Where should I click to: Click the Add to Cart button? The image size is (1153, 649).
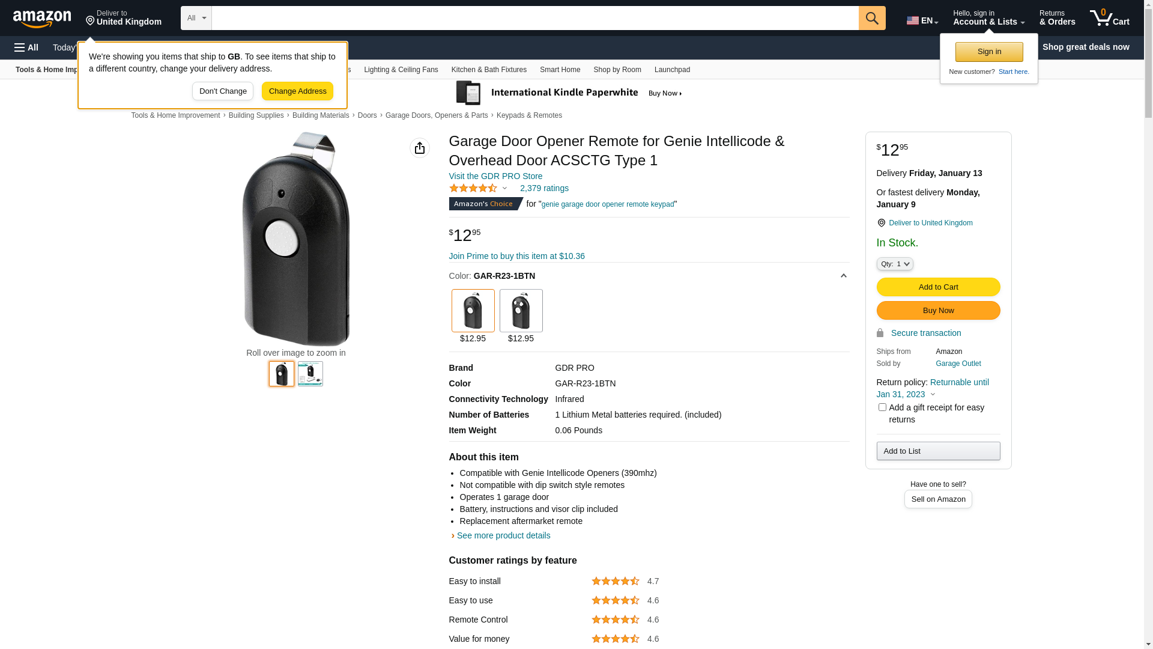937,287
